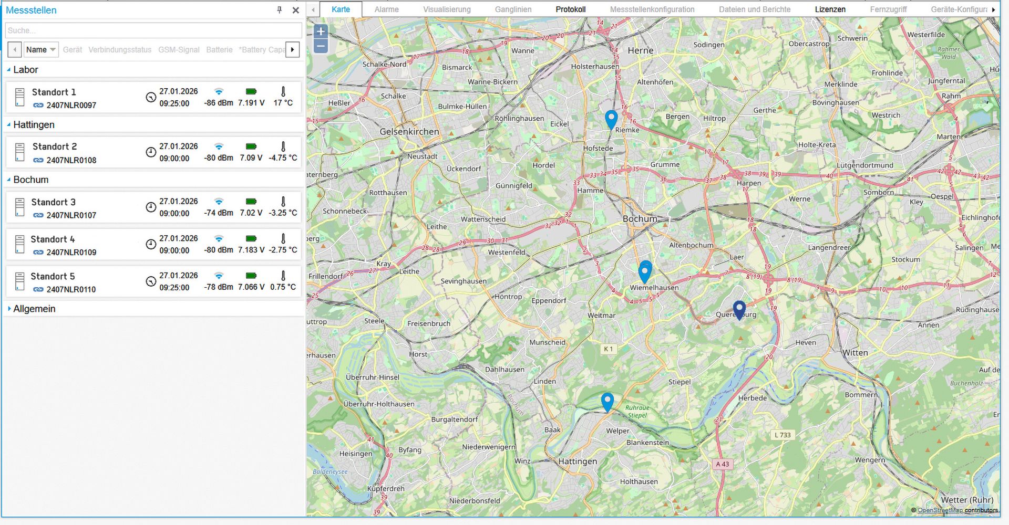1009x525 pixels.
Task: Click the map zoom out minus button
Action: tap(321, 47)
